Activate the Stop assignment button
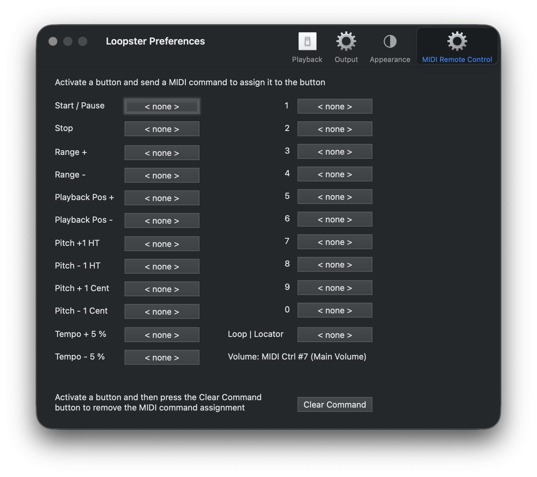The width and height of the screenshot is (537, 477). [x=162, y=129]
